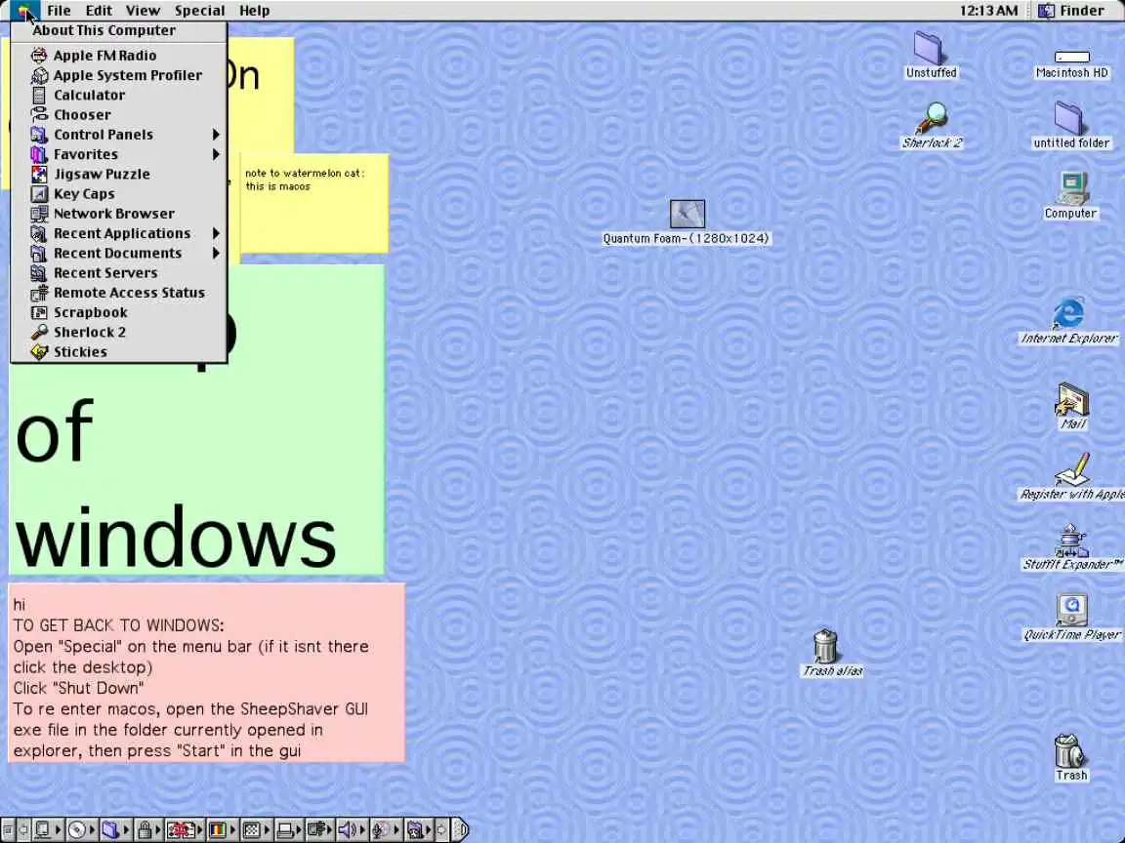Select Chooser in the Apple menu
The width and height of the screenshot is (1125, 843).
[118, 115]
